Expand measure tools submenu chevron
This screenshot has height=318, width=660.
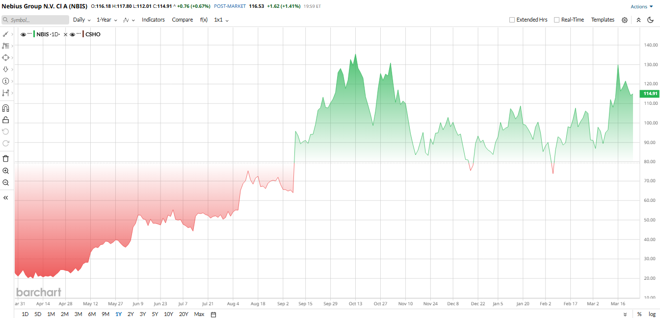[x=12, y=93]
